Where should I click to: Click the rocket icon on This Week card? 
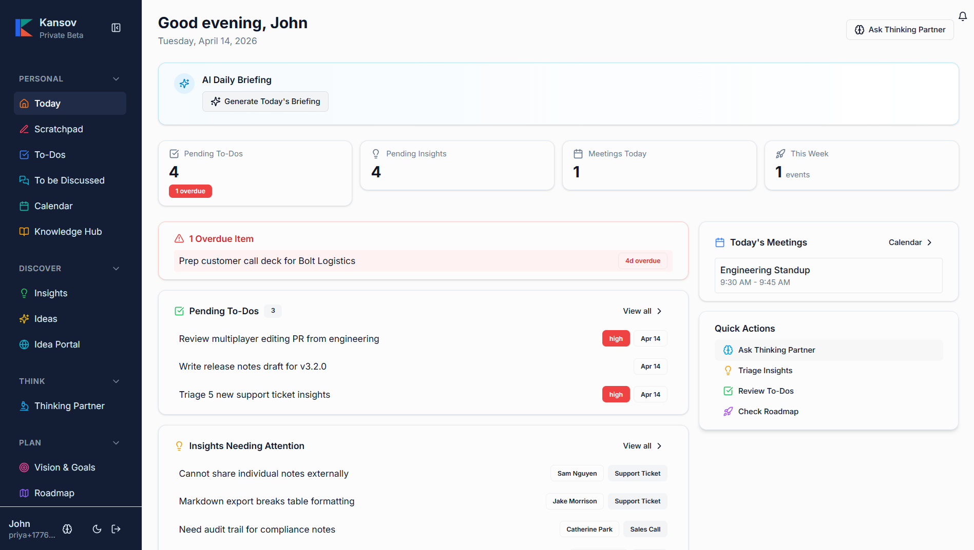click(781, 153)
